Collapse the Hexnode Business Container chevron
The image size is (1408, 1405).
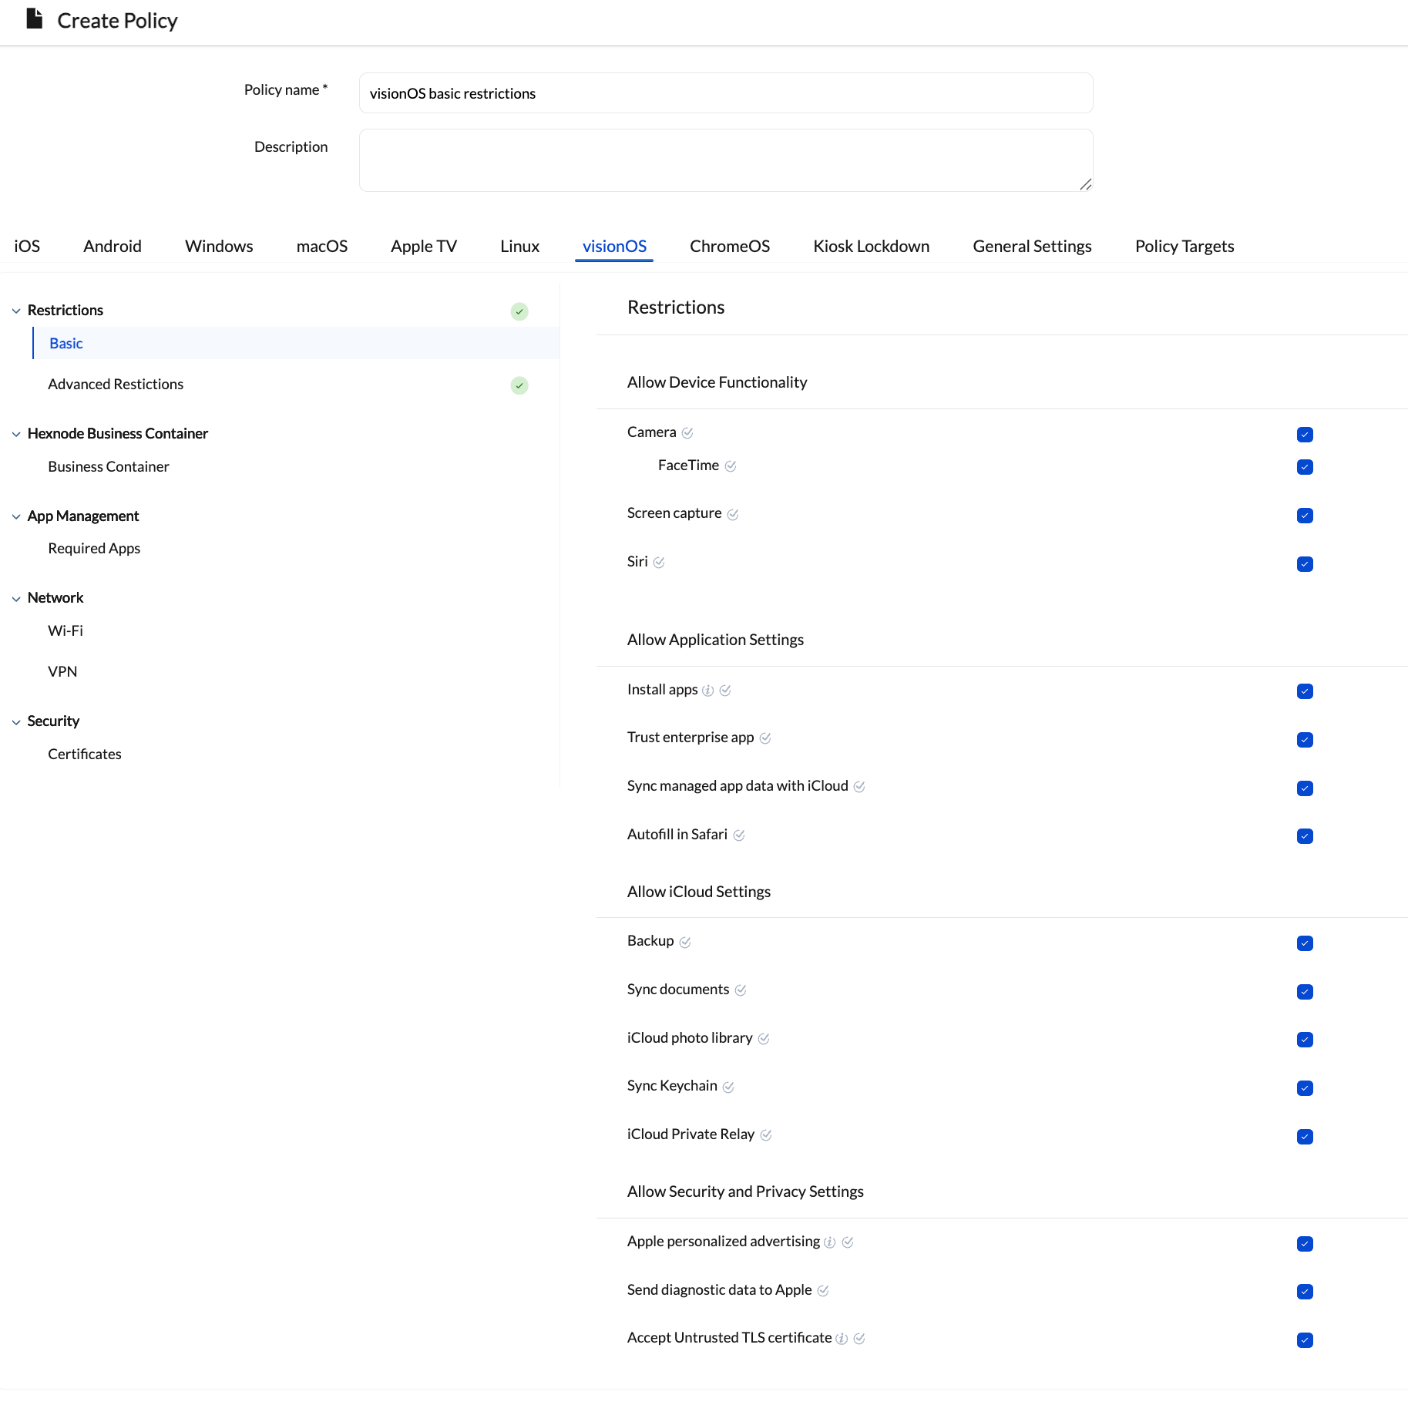click(16, 435)
